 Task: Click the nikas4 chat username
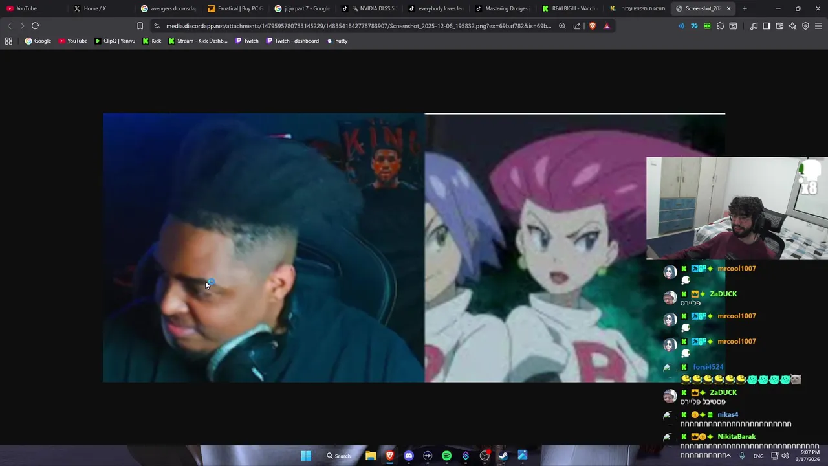tap(728, 414)
